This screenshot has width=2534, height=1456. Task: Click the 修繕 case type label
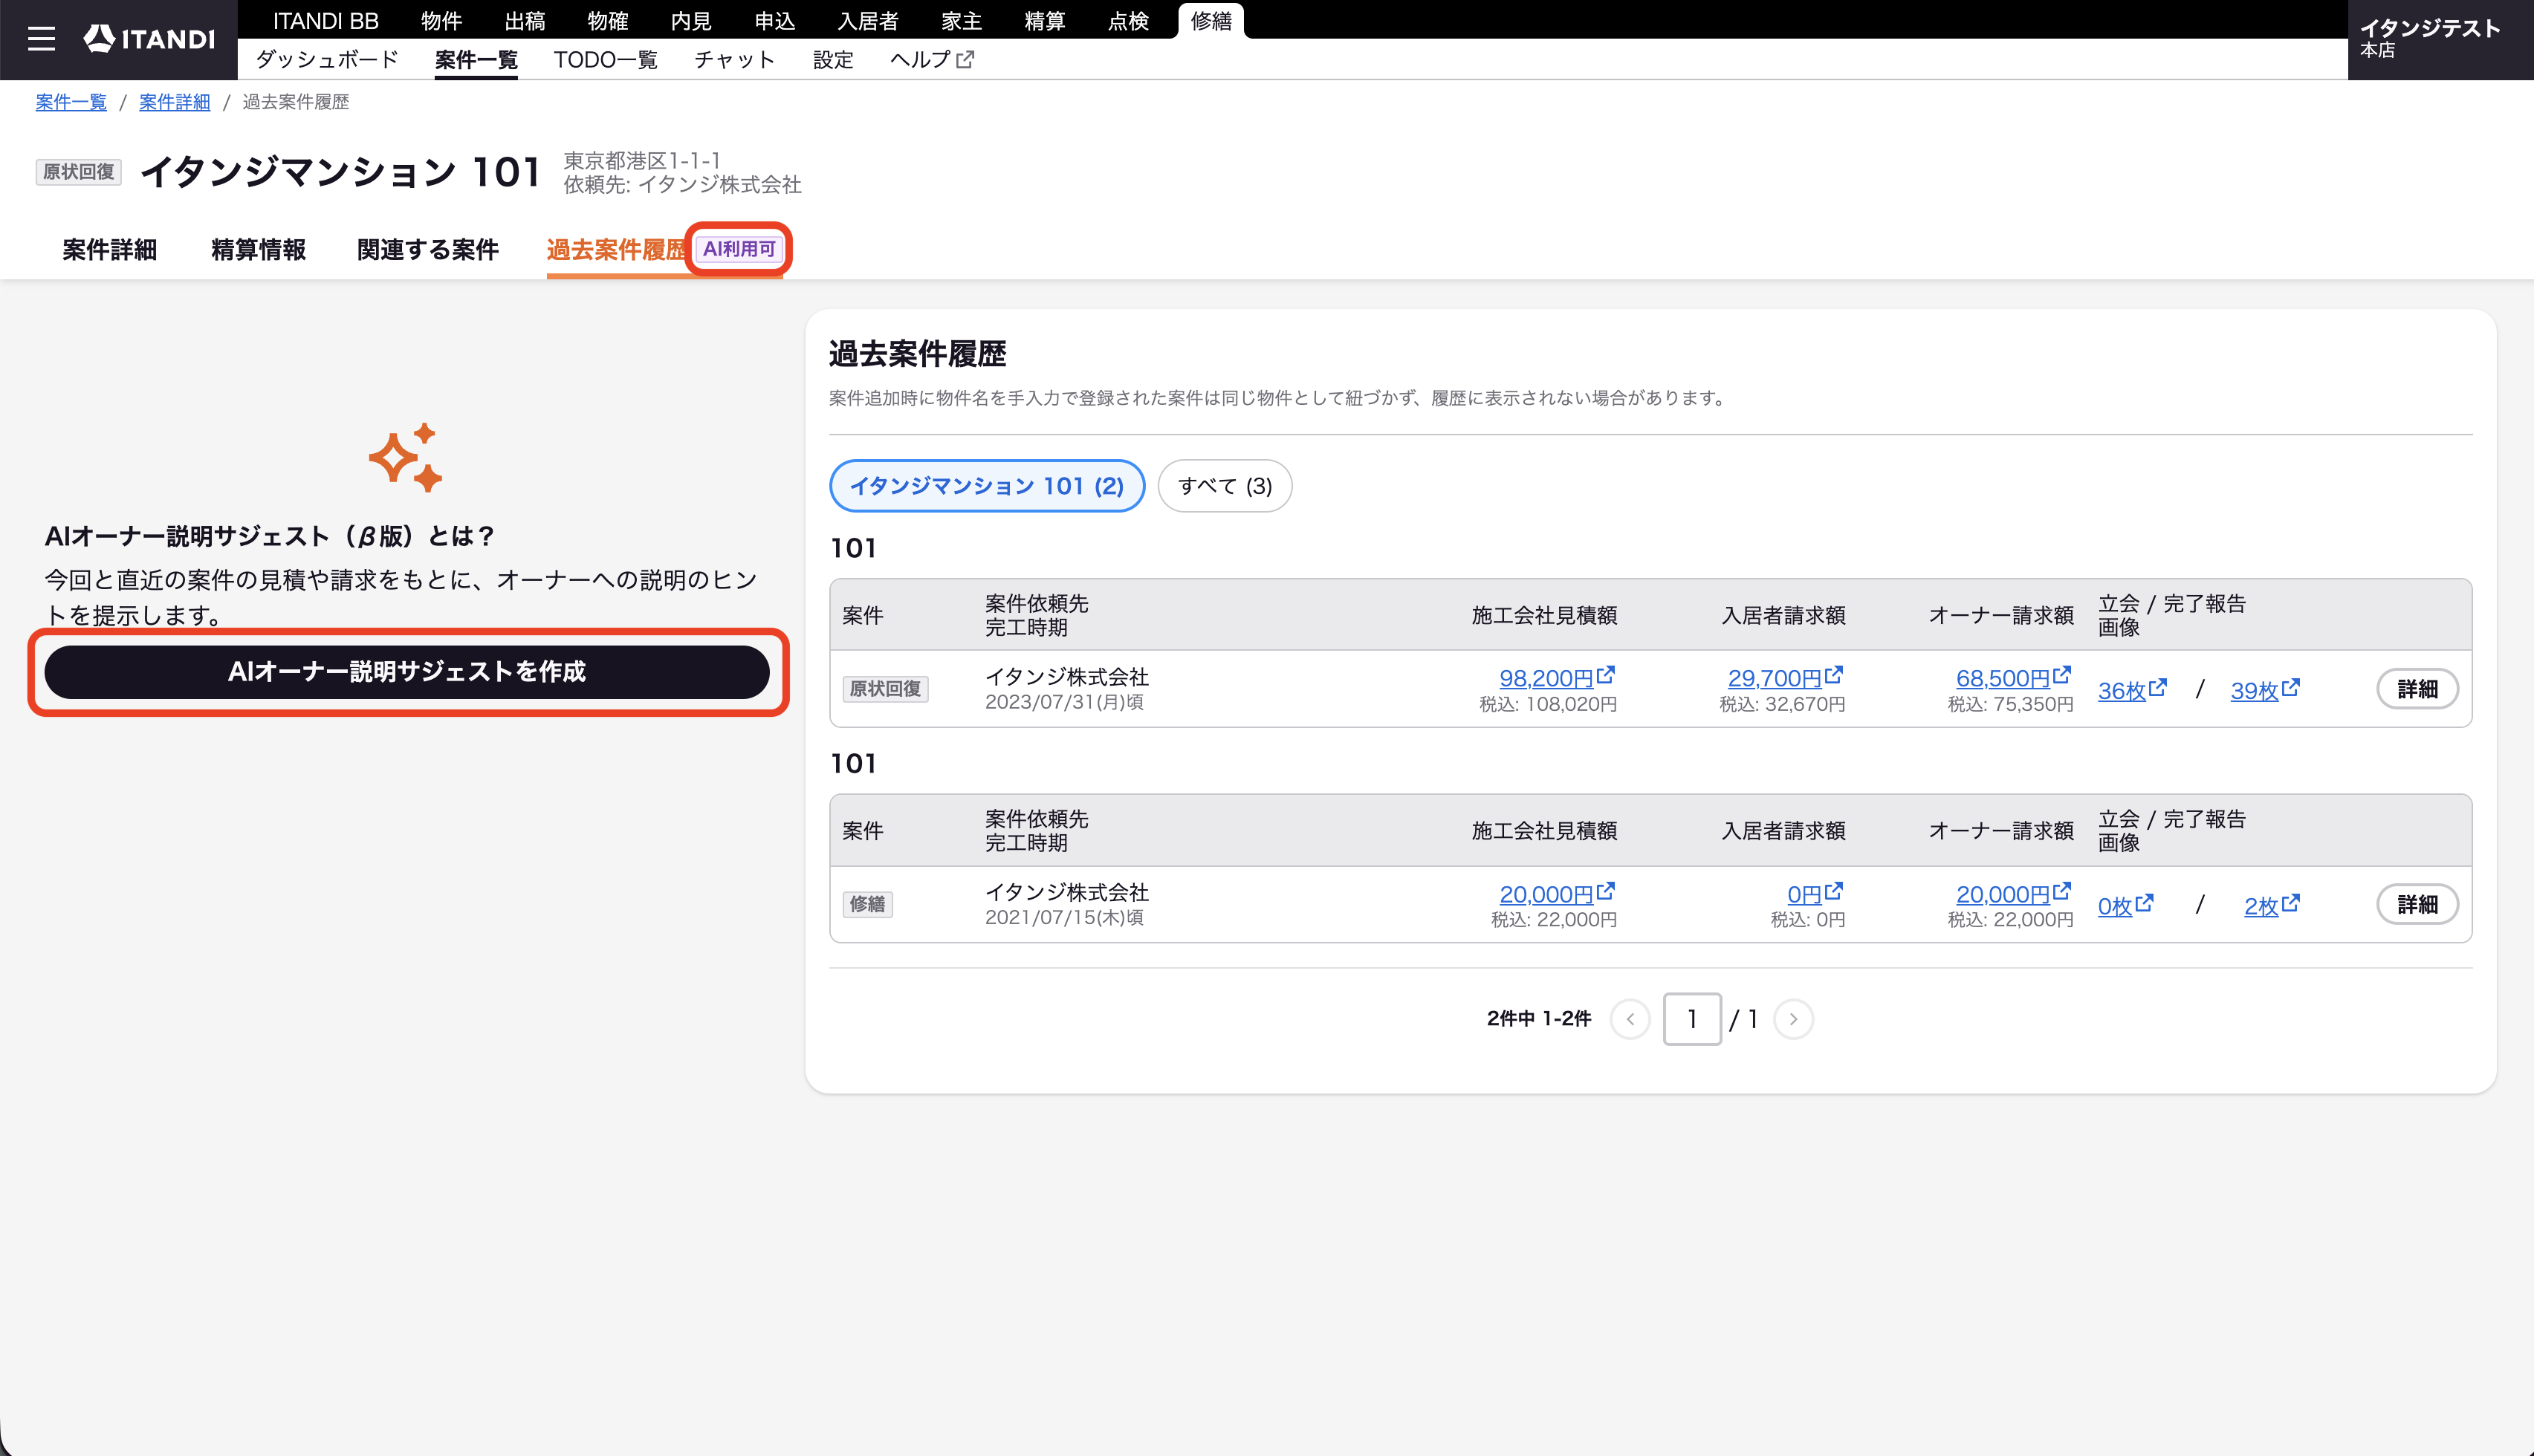point(867,905)
